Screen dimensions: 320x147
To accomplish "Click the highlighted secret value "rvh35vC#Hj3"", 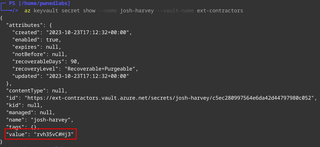I will [53, 134].
